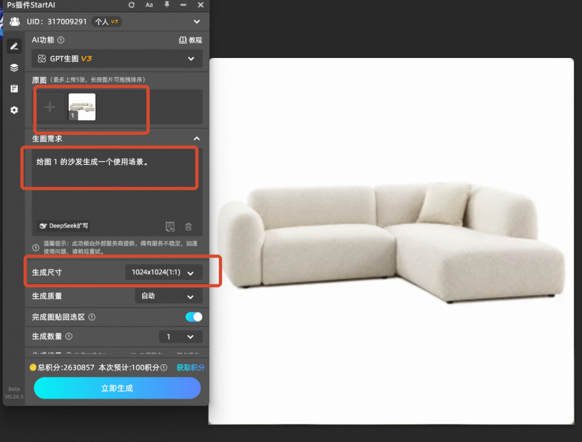Select the uploaded sofa thumbnail

point(82,107)
